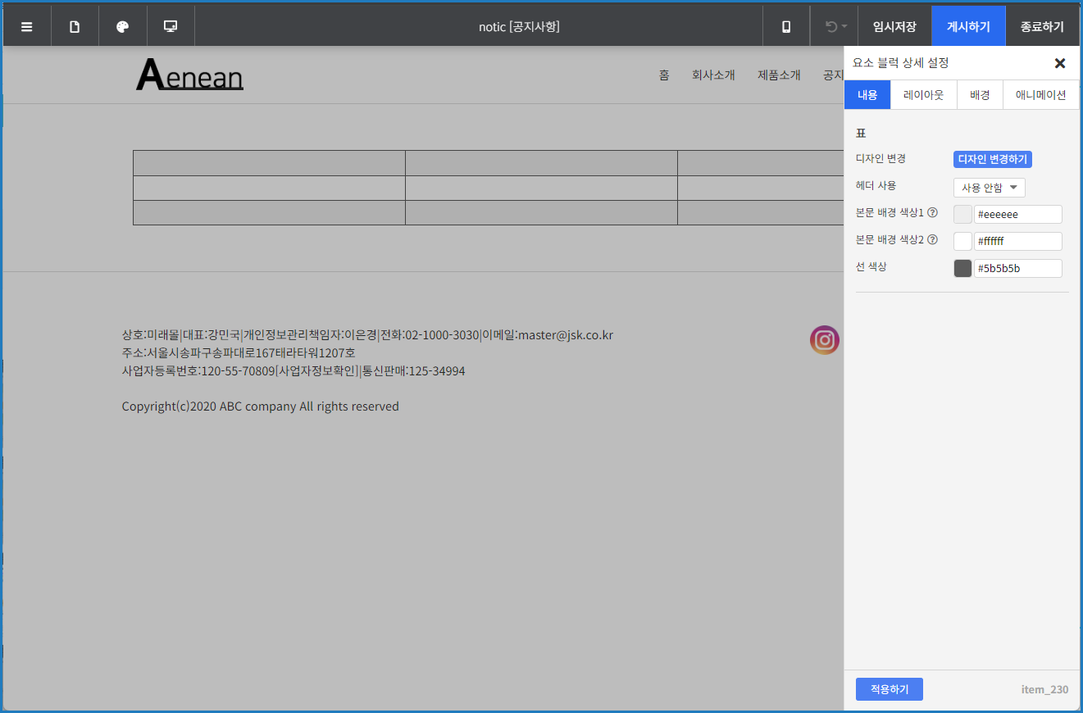Viewport: 1083px width, 713px height.
Task: Open the 선 색상 color swatch
Action: [x=962, y=268]
